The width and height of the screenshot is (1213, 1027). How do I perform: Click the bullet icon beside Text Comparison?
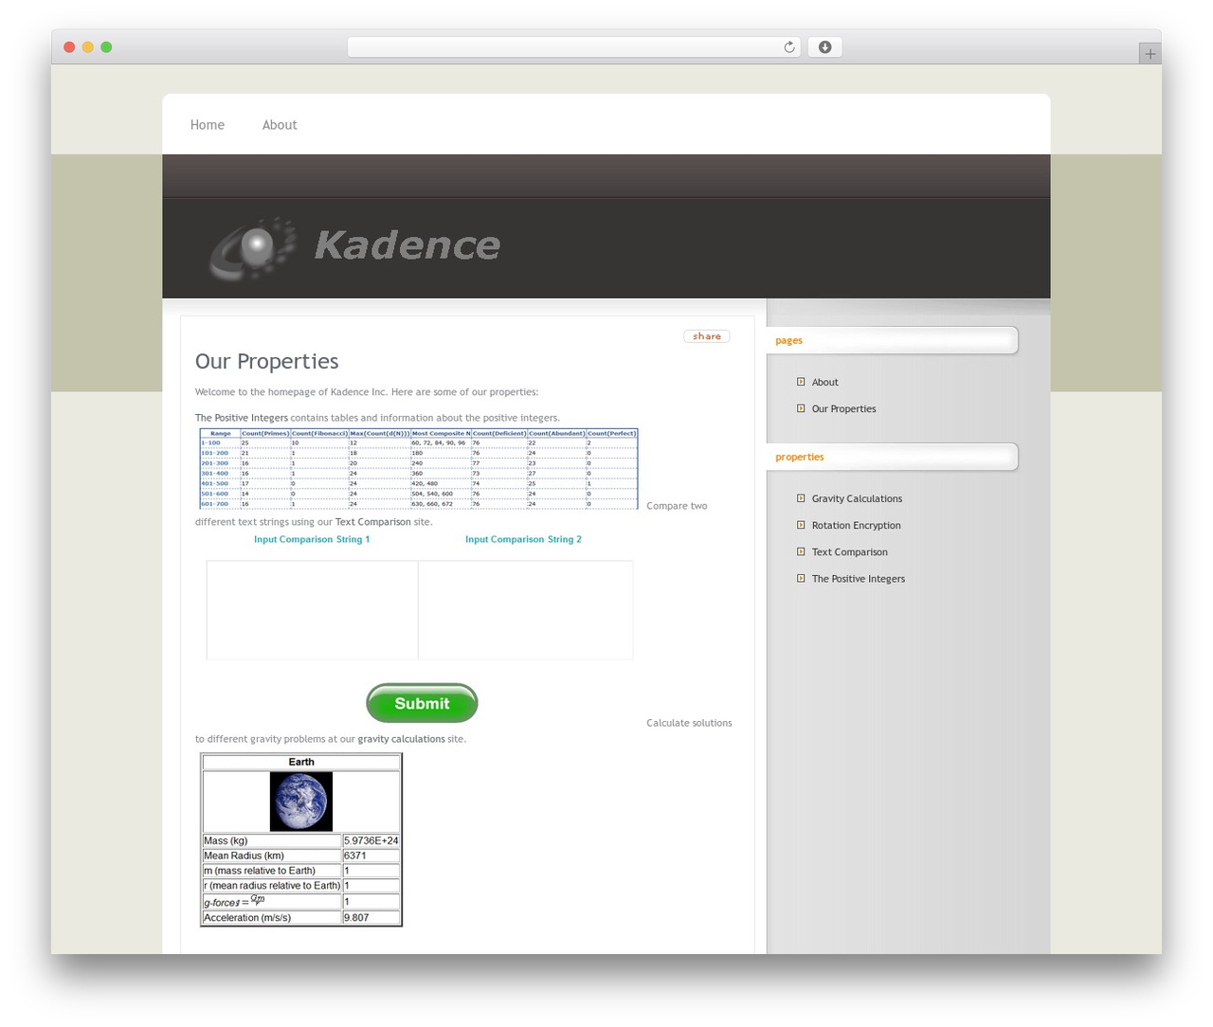pos(801,551)
